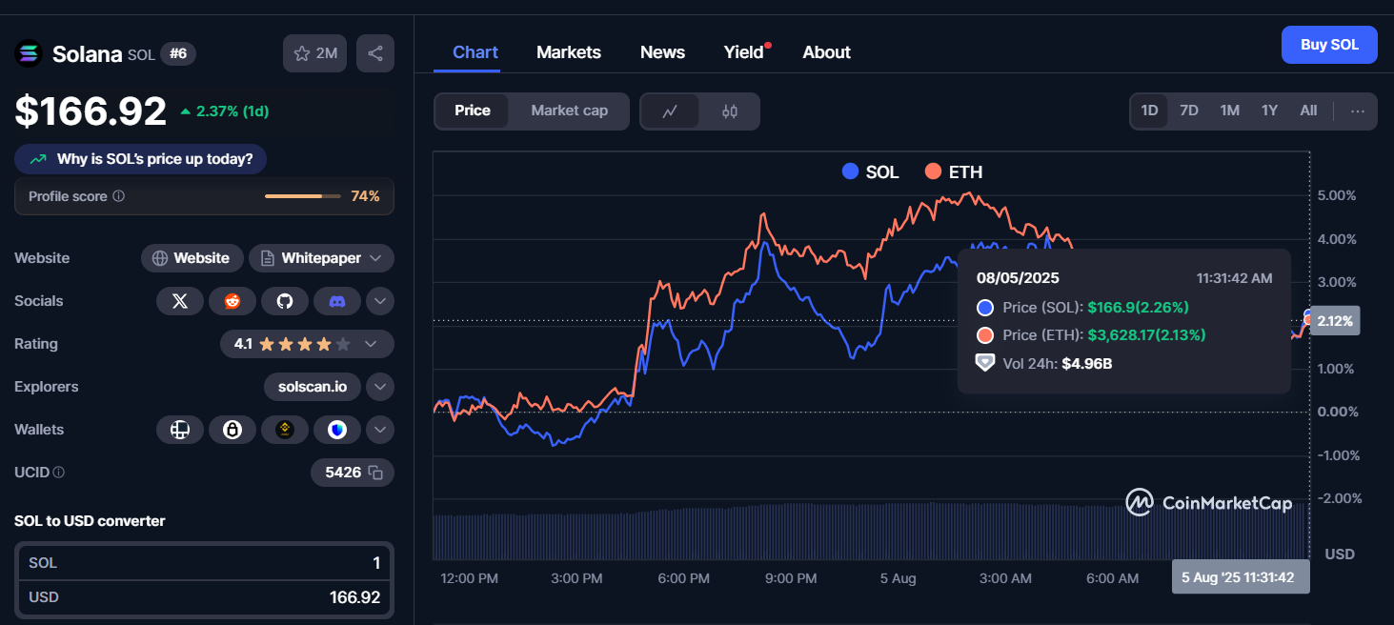Click the #6 rank badge
Image resolution: width=1394 pixels, height=625 pixels.
tap(178, 53)
